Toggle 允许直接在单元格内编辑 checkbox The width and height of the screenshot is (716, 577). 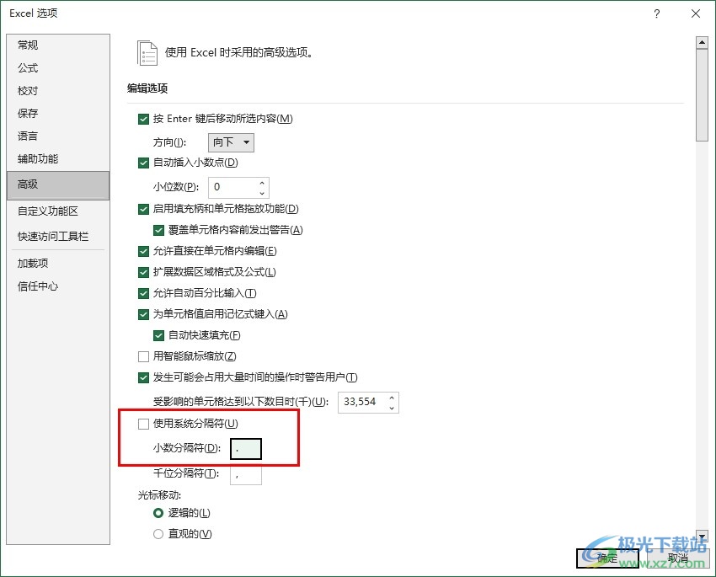pos(143,251)
